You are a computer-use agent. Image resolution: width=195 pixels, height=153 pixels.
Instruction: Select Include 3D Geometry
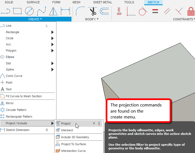click(x=79, y=137)
